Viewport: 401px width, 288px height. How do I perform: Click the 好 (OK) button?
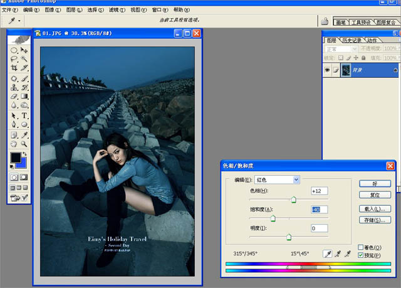375,183
